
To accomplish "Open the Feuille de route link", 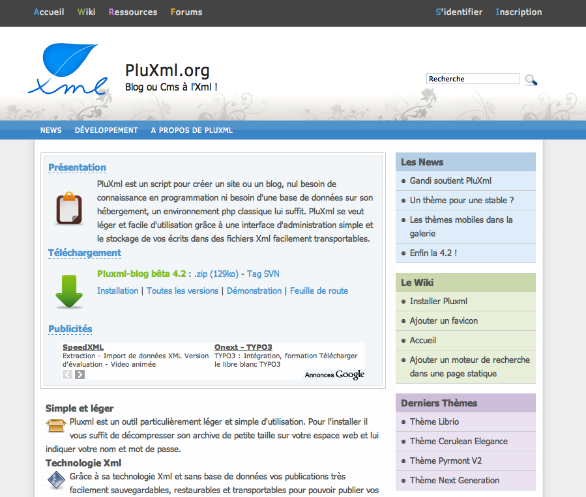I will click(319, 291).
